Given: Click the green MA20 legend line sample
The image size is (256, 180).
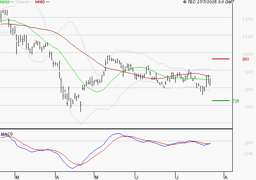Looking at the screenshot, I should tap(12, 2).
